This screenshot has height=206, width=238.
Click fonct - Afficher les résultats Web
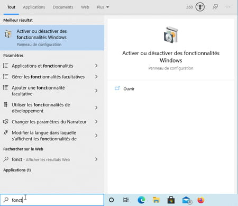click(x=52, y=159)
